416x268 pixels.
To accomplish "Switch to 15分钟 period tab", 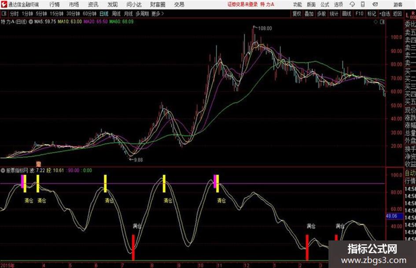I will (57, 14).
